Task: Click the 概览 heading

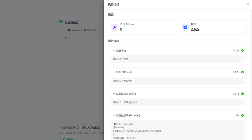Action: (111, 15)
